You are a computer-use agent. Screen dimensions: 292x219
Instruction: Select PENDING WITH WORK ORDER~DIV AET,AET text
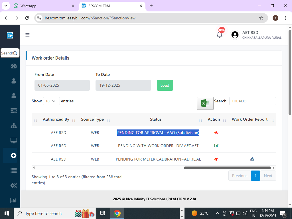(x=158, y=146)
